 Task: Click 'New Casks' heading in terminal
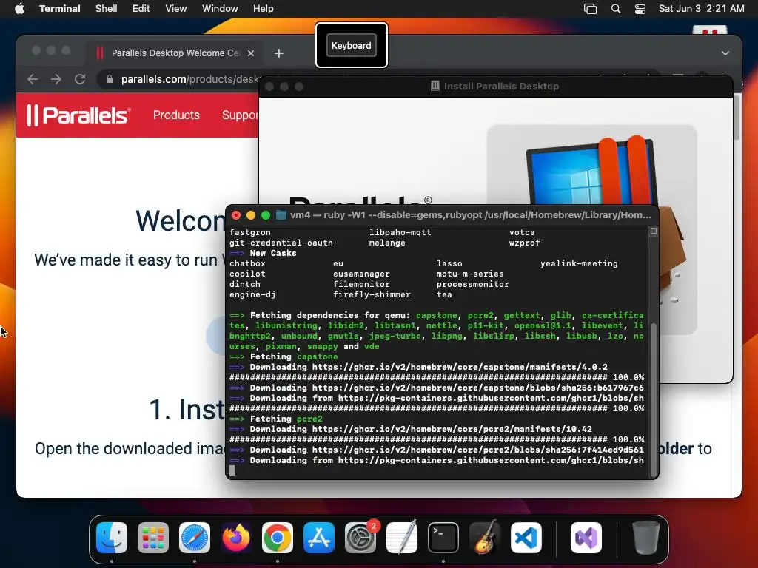coord(273,253)
